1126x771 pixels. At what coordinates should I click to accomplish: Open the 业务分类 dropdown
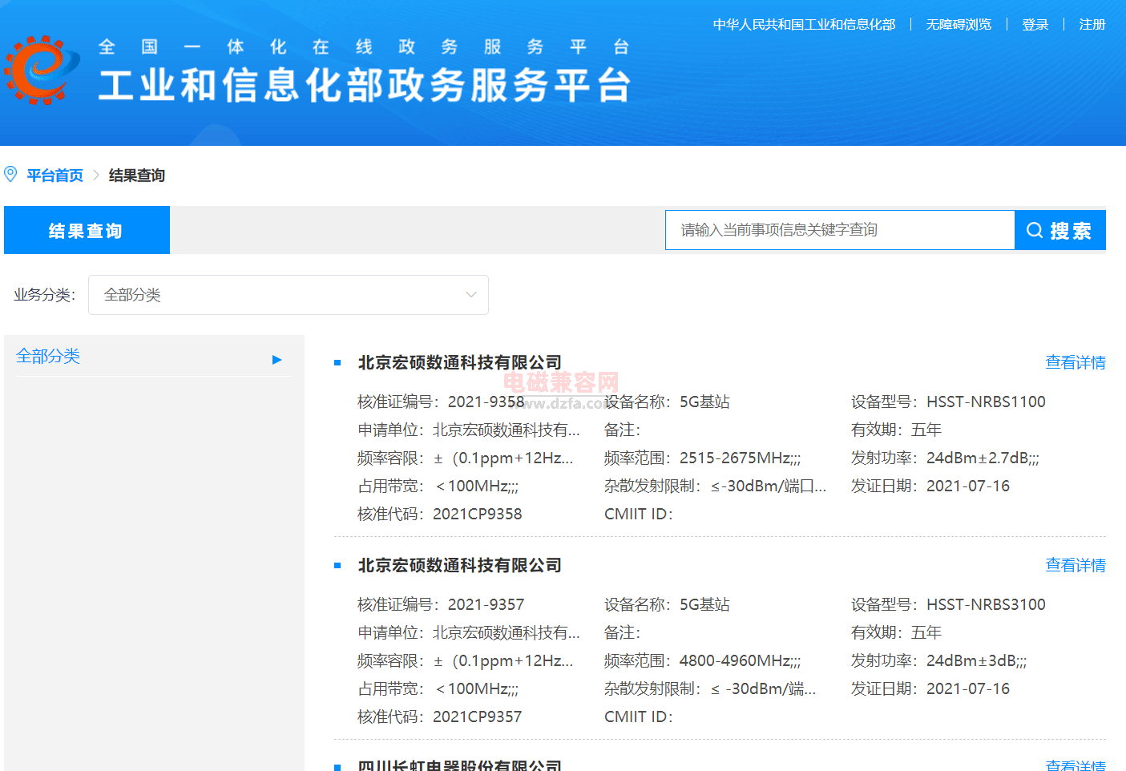click(288, 295)
